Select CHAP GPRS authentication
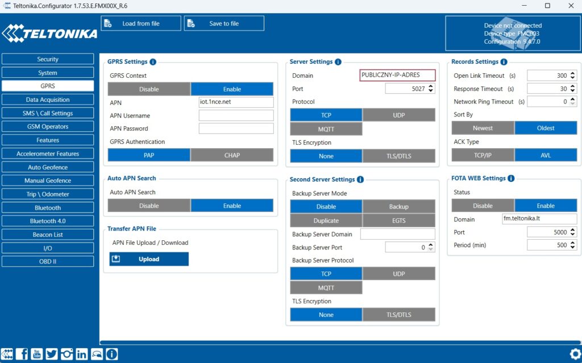This screenshot has height=363, width=582. pyautogui.click(x=232, y=155)
